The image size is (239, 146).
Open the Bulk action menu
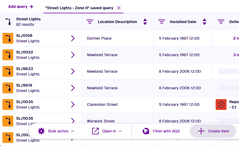coord(56,131)
